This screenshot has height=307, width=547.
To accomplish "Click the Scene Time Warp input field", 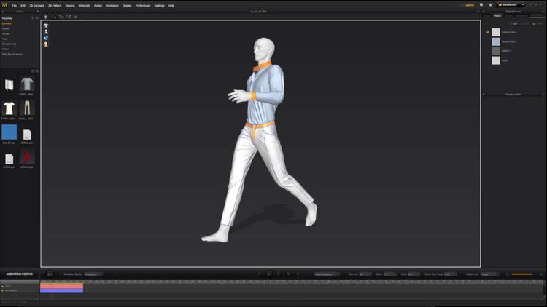I will [x=450, y=274].
